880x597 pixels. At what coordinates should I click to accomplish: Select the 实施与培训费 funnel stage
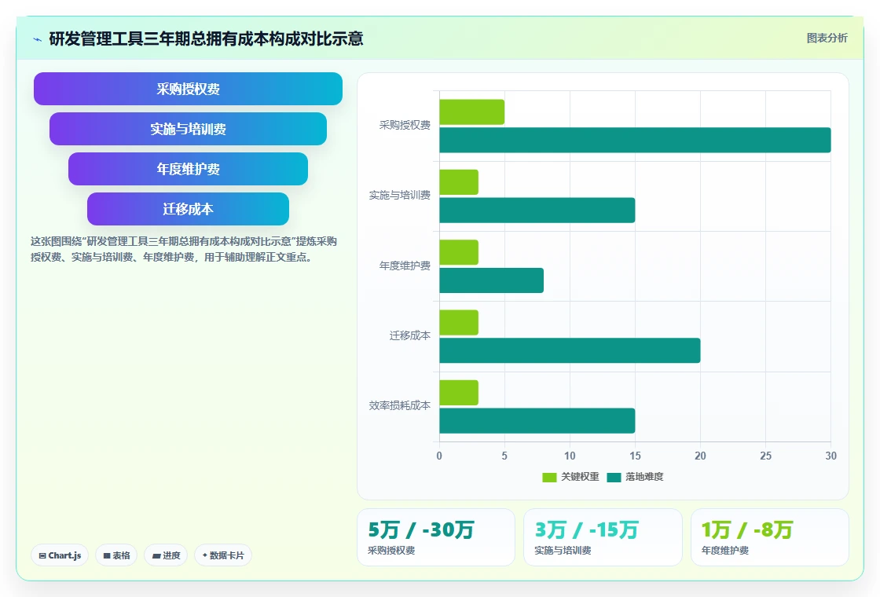tap(188, 129)
